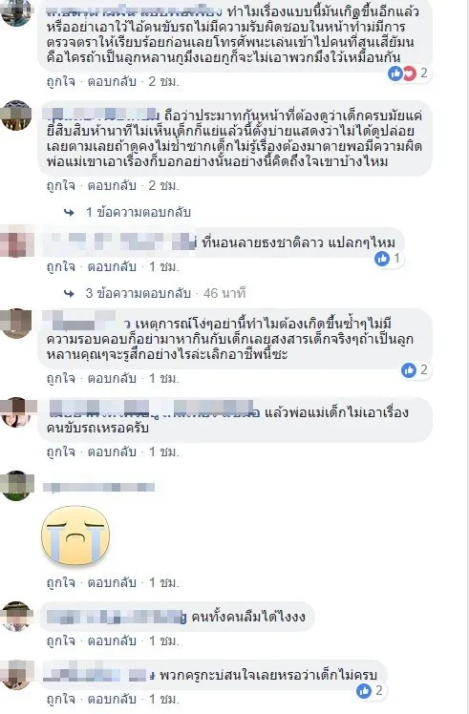The height and width of the screenshot is (714, 469).
Task: Click the 46 นาที timestamp by the replies
Action: point(224,293)
